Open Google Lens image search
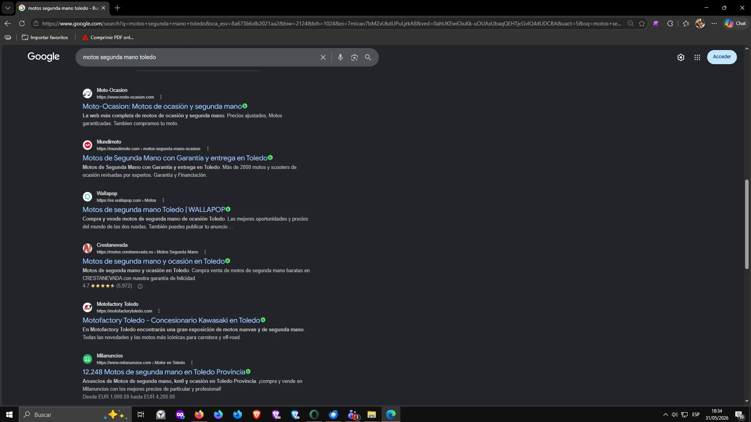 coord(354,57)
